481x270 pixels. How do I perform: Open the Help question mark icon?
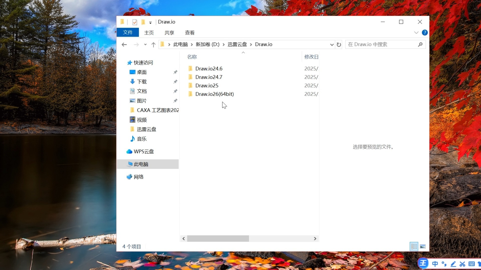pos(425,32)
